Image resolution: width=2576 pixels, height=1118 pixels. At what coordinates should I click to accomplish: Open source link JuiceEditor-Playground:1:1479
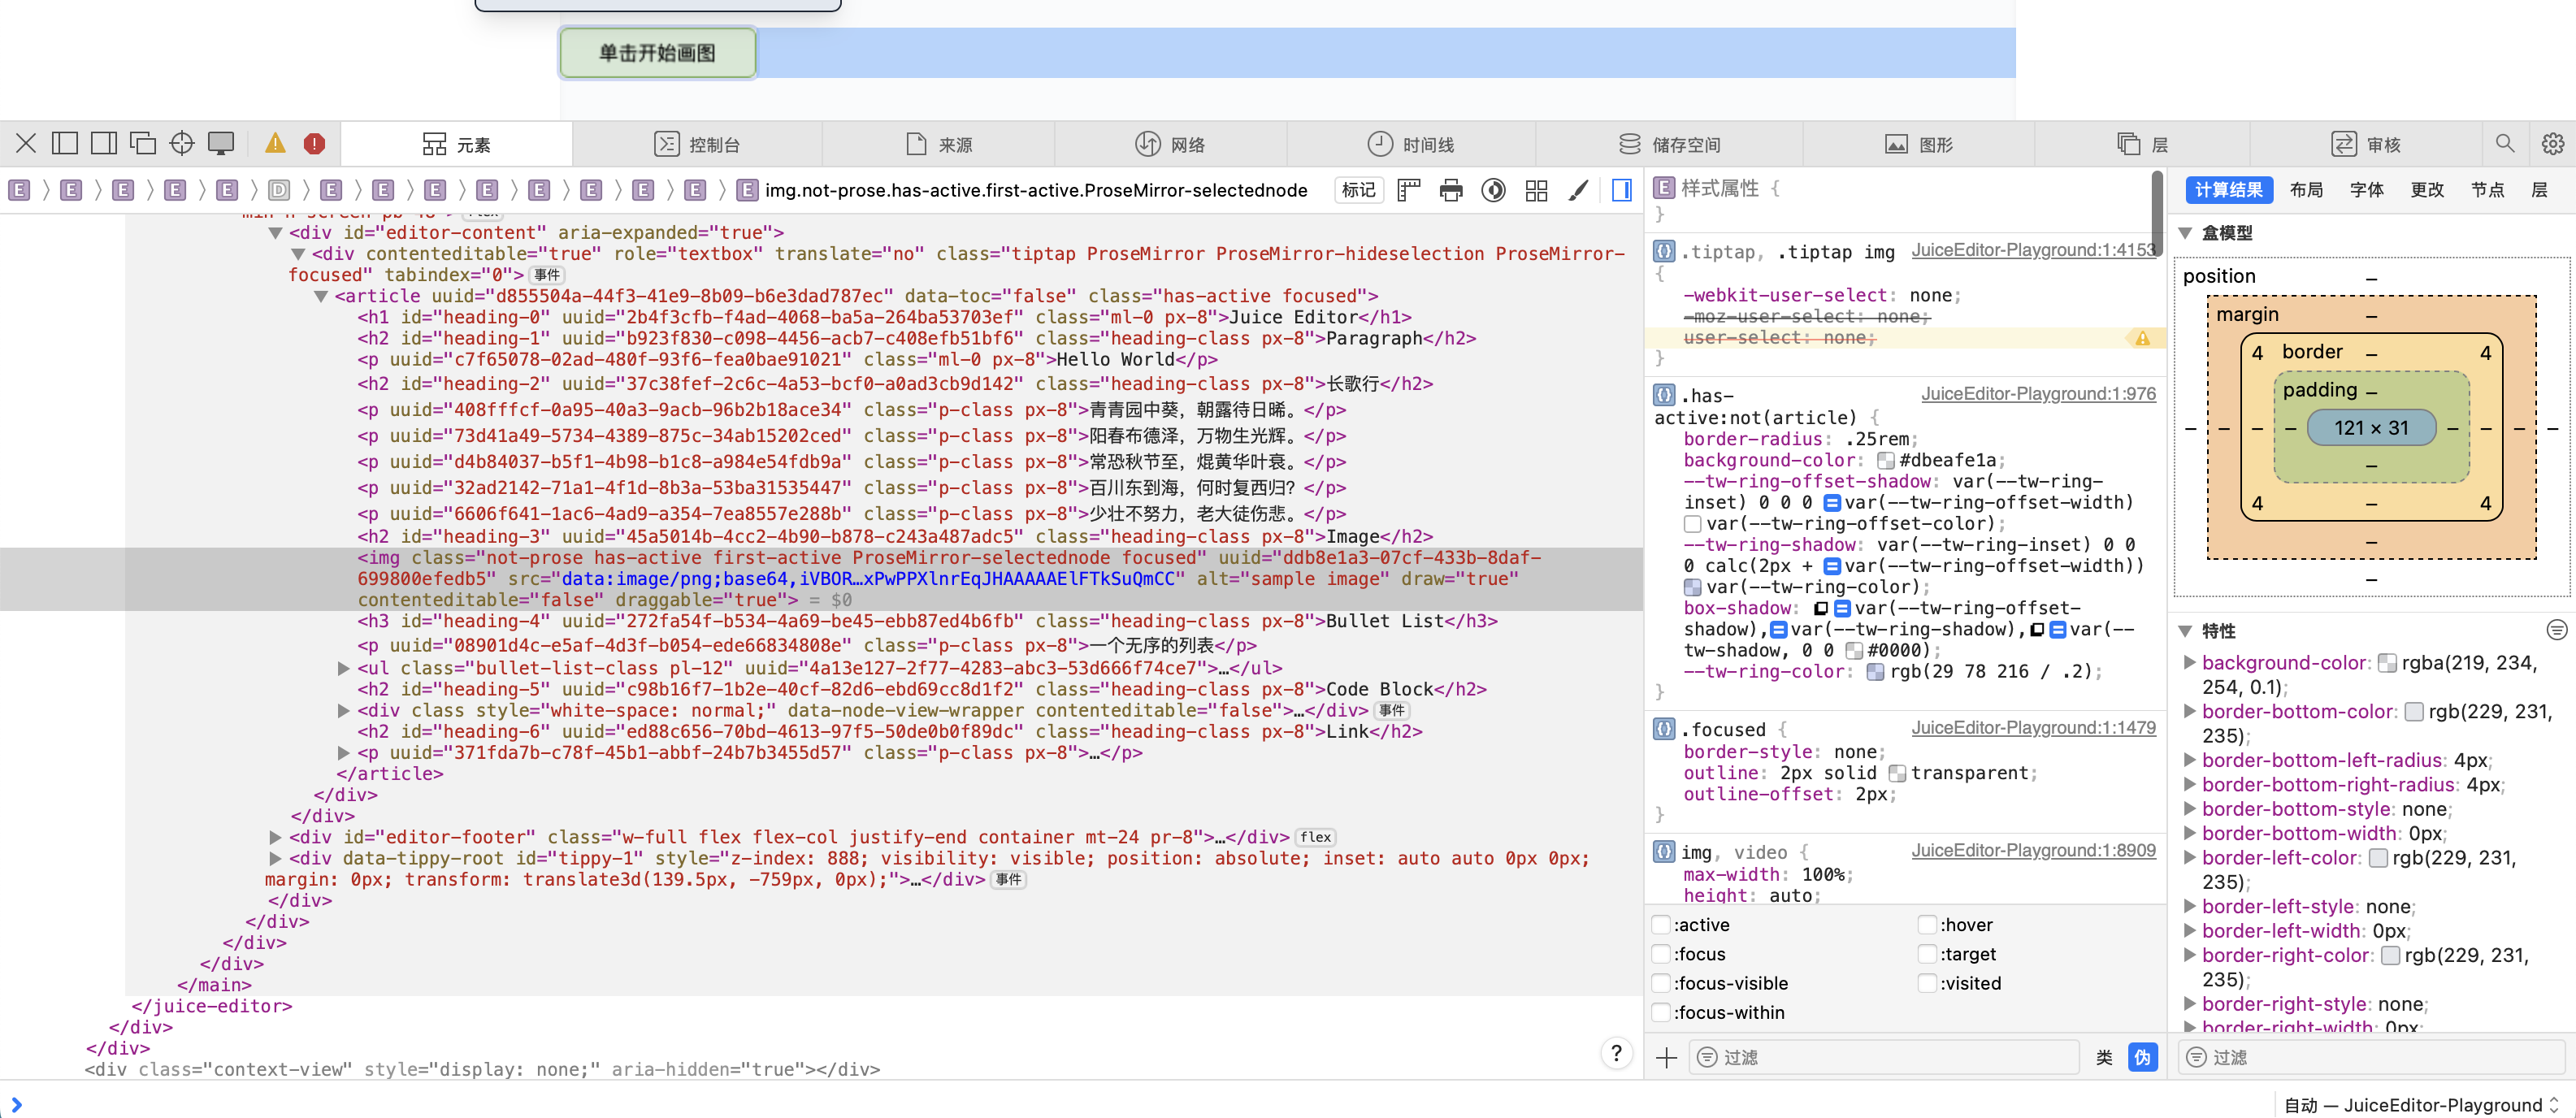[2033, 728]
